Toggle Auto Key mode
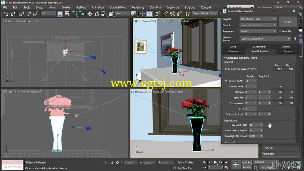Screen dimensions: 304x171 pyautogui.click(x=247, y=163)
